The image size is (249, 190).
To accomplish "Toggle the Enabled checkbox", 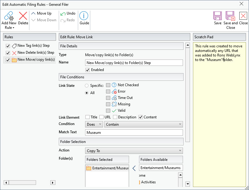I will point(88,70).
